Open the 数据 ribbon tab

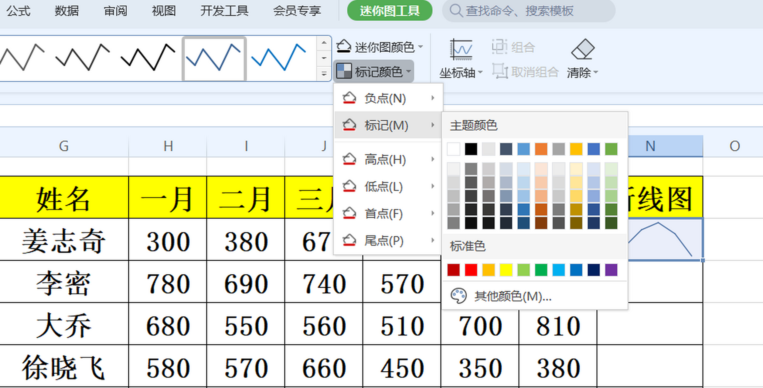[67, 11]
